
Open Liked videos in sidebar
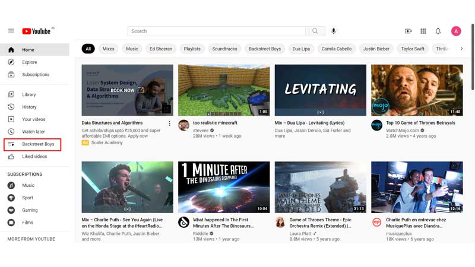point(34,157)
